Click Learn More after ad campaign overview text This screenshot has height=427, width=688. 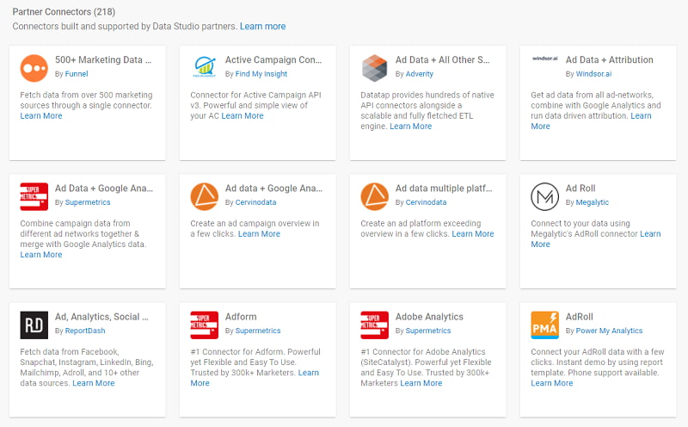pyautogui.click(x=259, y=233)
